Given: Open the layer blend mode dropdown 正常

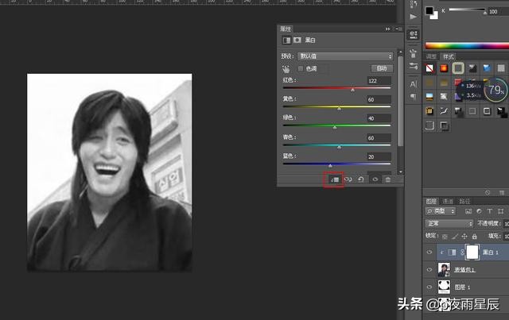Looking at the screenshot, I should click(x=449, y=224).
